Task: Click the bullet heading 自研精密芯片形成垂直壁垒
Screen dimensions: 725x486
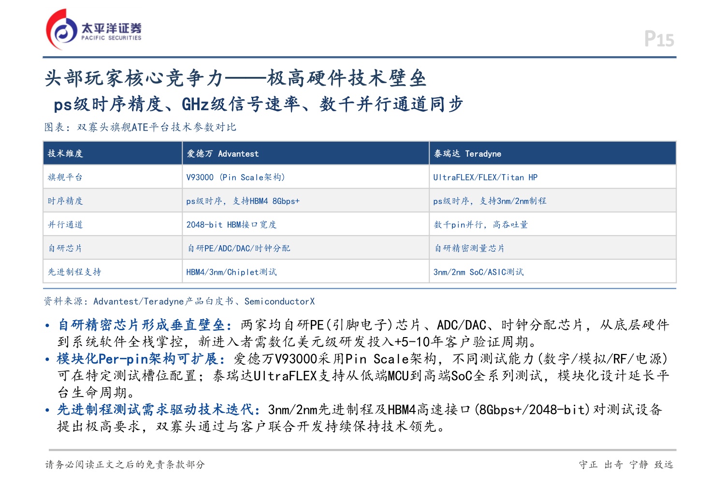Action: coord(145,325)
